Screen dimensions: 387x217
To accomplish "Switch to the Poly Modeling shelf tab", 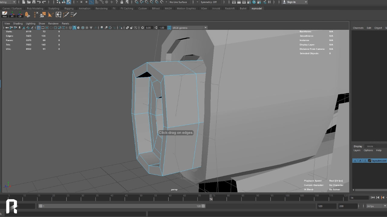I will point(35,8).
